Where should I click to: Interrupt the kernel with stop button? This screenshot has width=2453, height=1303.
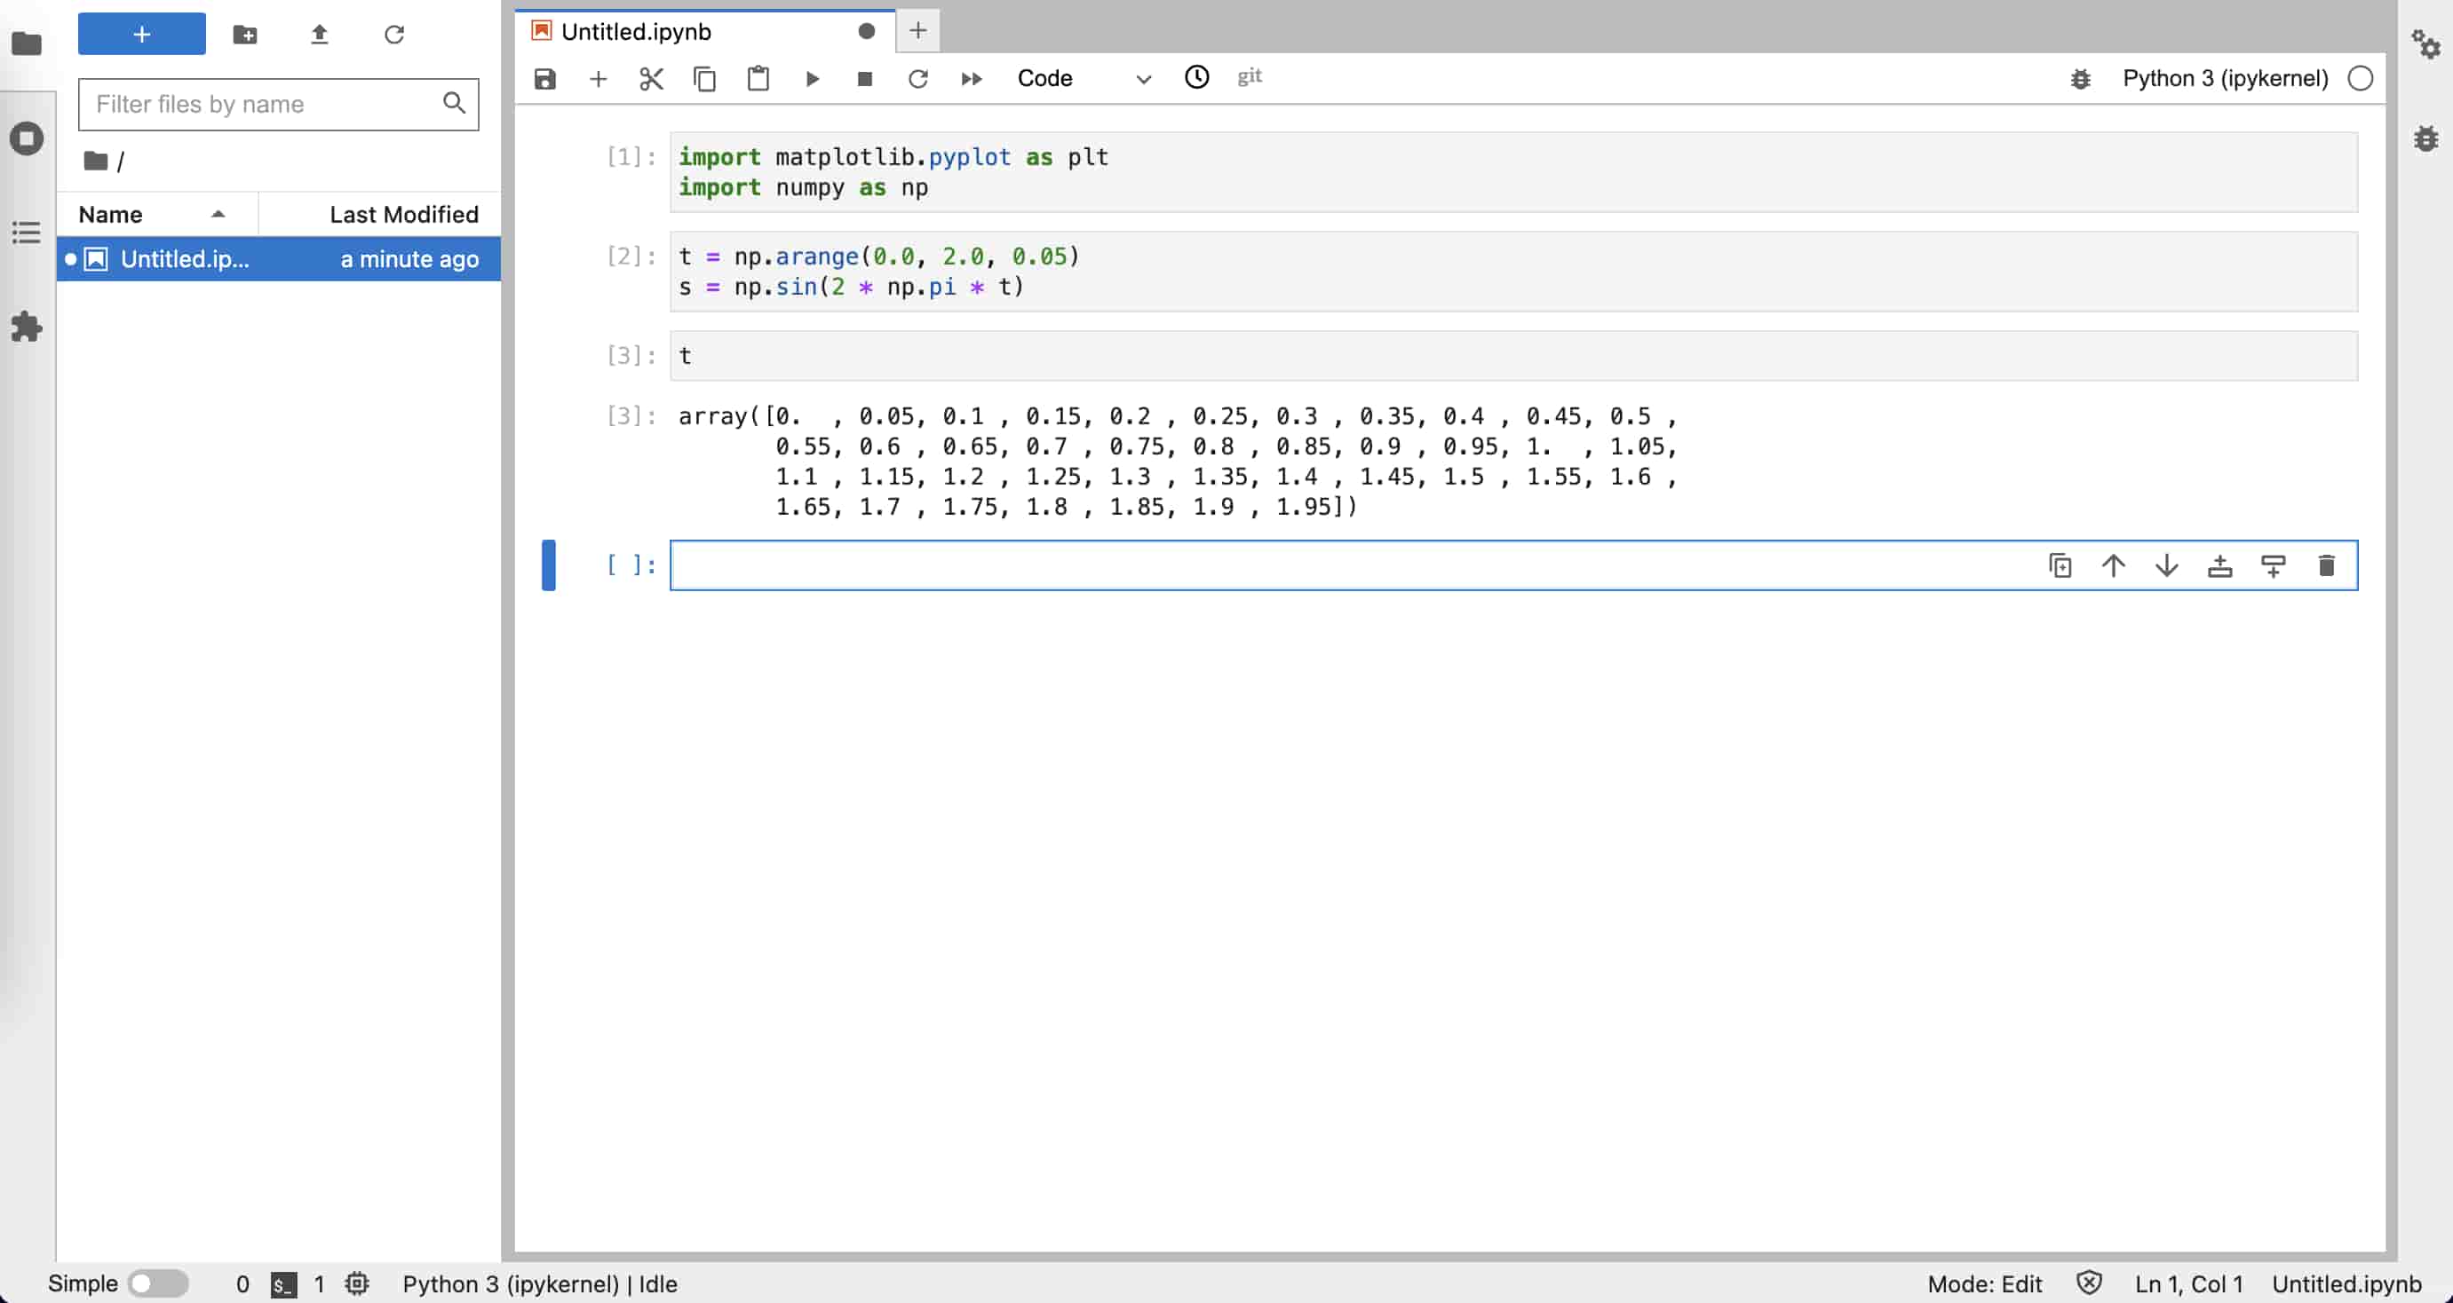(x=865, y=78)
